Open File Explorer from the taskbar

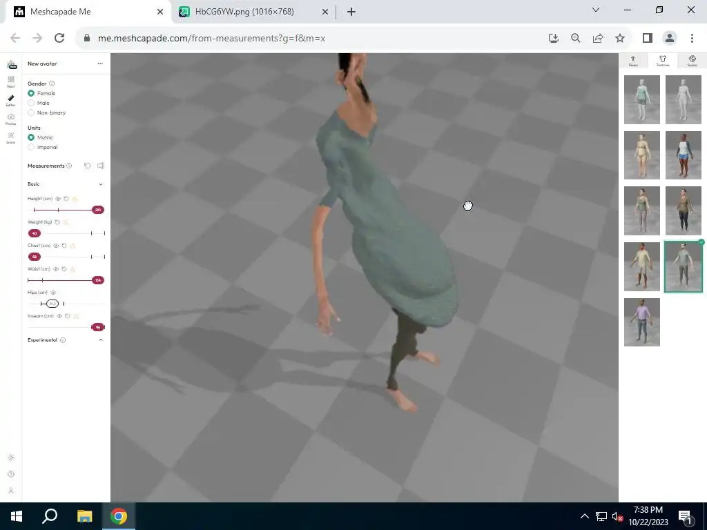click(x=84, y=516)
